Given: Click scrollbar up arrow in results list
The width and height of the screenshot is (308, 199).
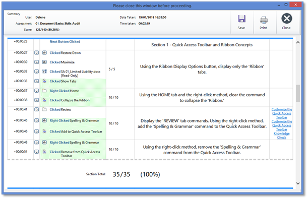Looking at the screenshot, I should click(298, 42).
